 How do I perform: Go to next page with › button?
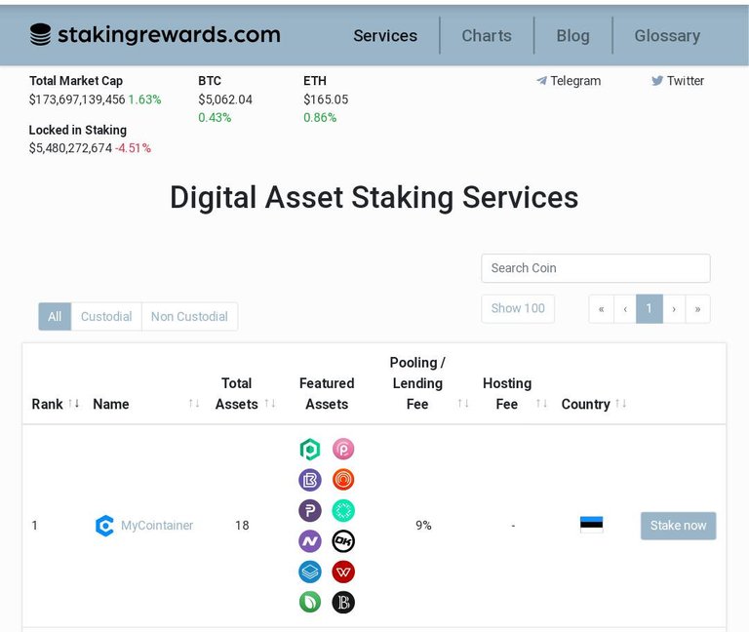pyautogui.click(x=674, y=309)
